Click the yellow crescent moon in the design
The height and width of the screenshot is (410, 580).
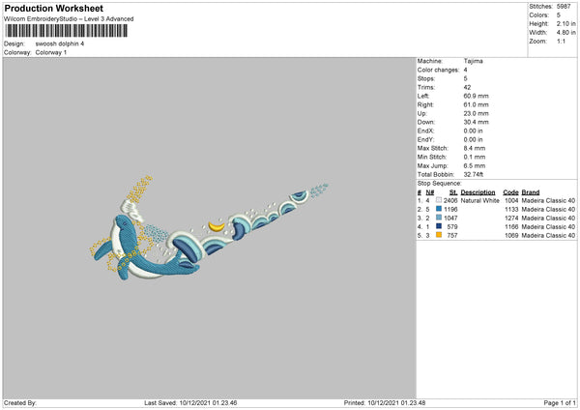pos(217,226)
